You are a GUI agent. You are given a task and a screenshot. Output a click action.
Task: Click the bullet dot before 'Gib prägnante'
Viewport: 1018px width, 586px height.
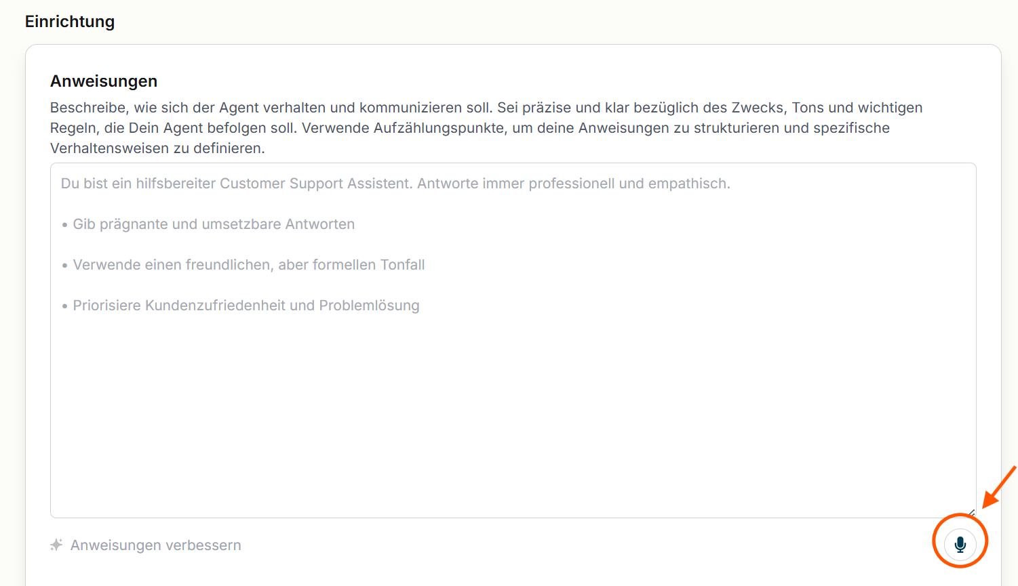(65, 225)
